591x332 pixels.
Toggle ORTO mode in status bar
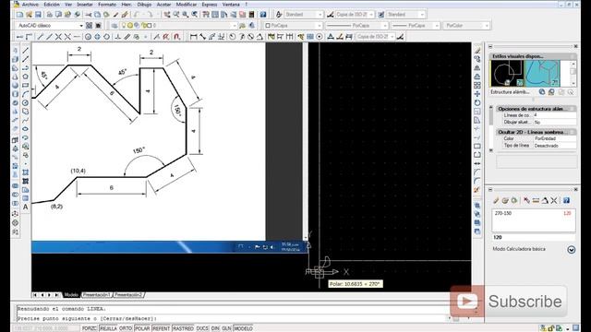click(126, 328)
